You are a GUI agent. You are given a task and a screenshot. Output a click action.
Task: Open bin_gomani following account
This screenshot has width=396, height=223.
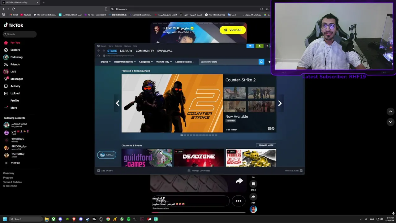[x=15, y=125]
